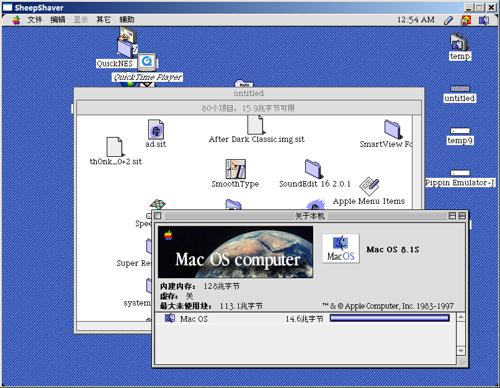This screenshot has height=388, width=500.
Task: Open the 其它 menu
Action: coord(104,20)
